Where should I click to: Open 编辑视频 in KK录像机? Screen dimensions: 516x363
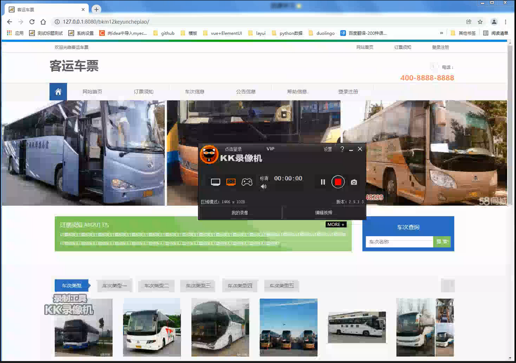[324, 213]
